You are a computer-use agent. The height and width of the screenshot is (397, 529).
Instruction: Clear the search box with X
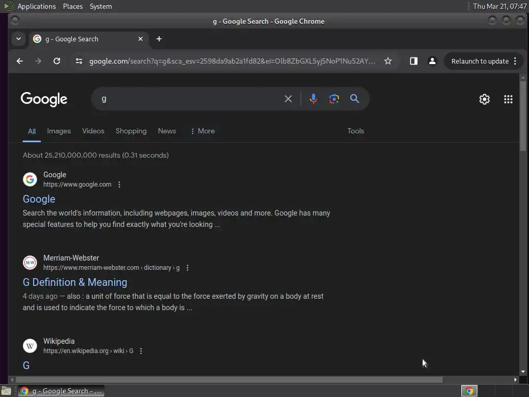(x=288, y=99)
